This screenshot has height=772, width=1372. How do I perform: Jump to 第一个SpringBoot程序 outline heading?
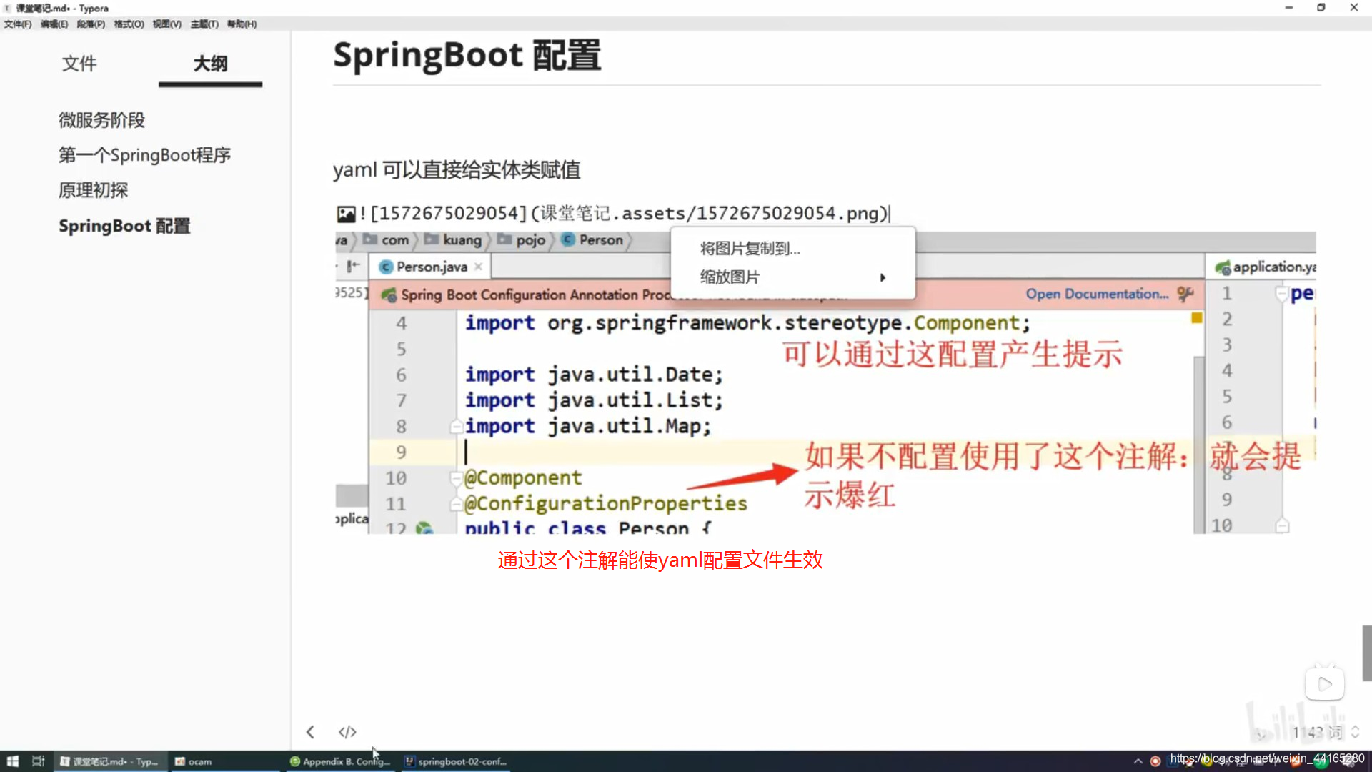tap(144, 155)
